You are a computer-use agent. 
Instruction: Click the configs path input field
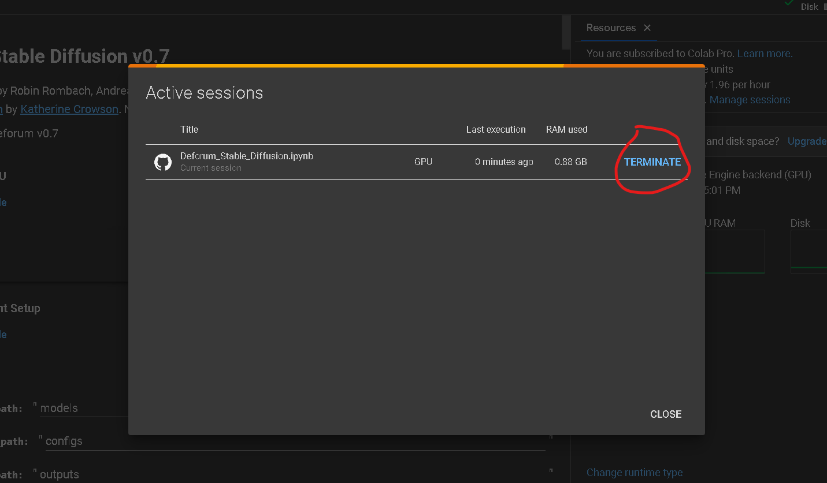coord(295,441)
